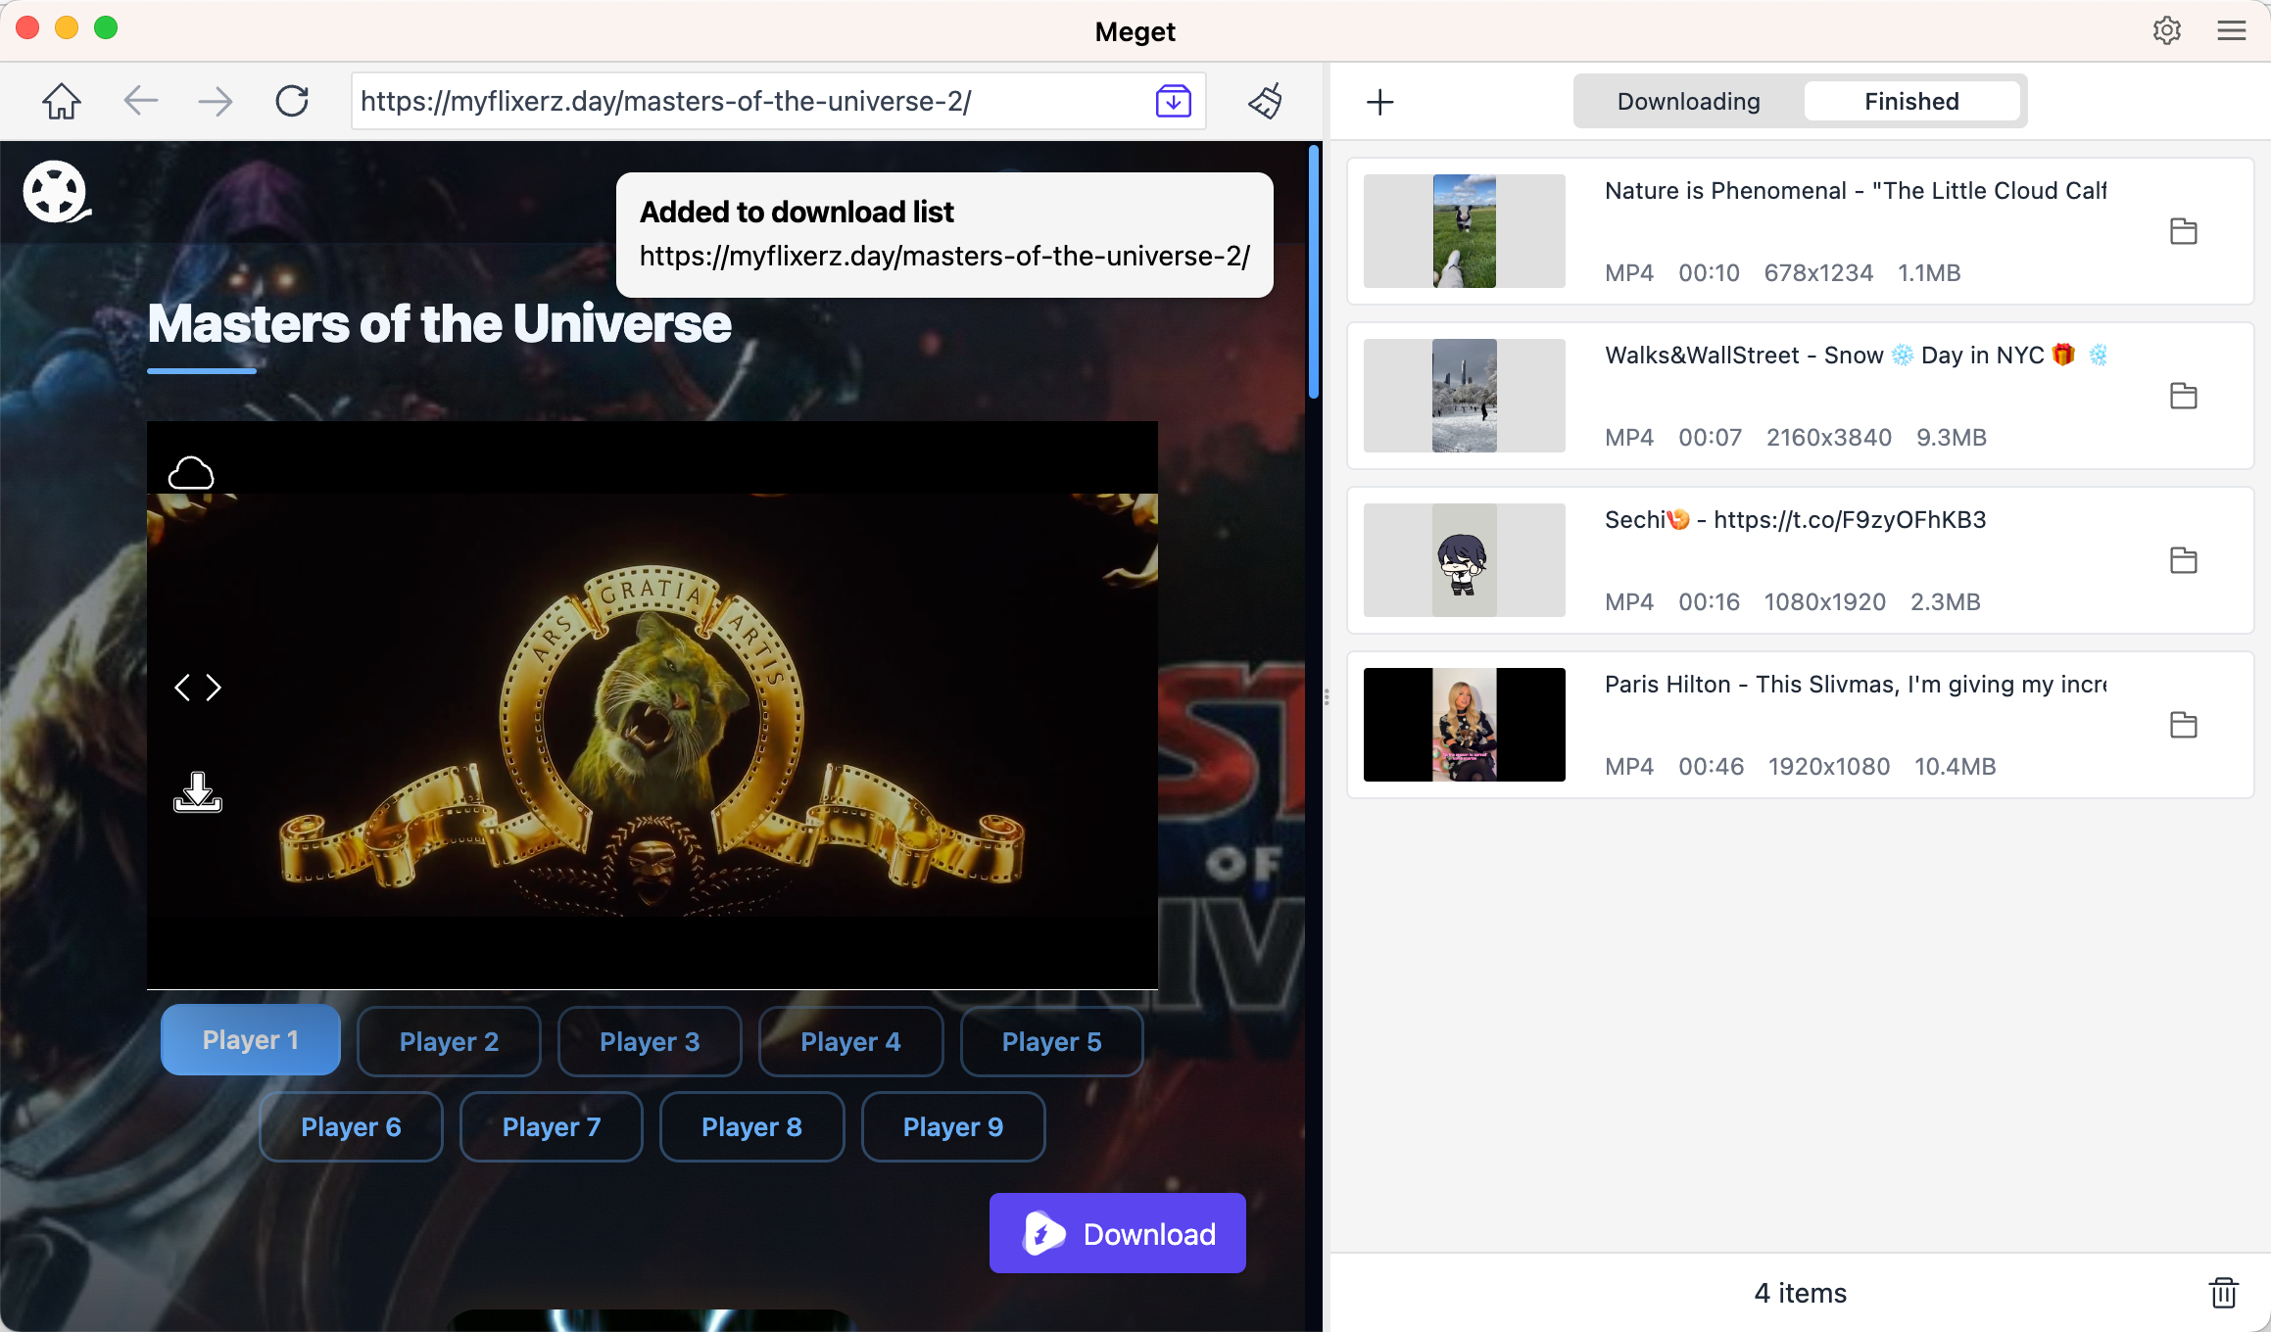Image resolution: width=2271 pixels, height=1332 pixels.
Task: Click title 'Sechi - https://t.co/F9zyOFhKB3'
Action: 1795,519
